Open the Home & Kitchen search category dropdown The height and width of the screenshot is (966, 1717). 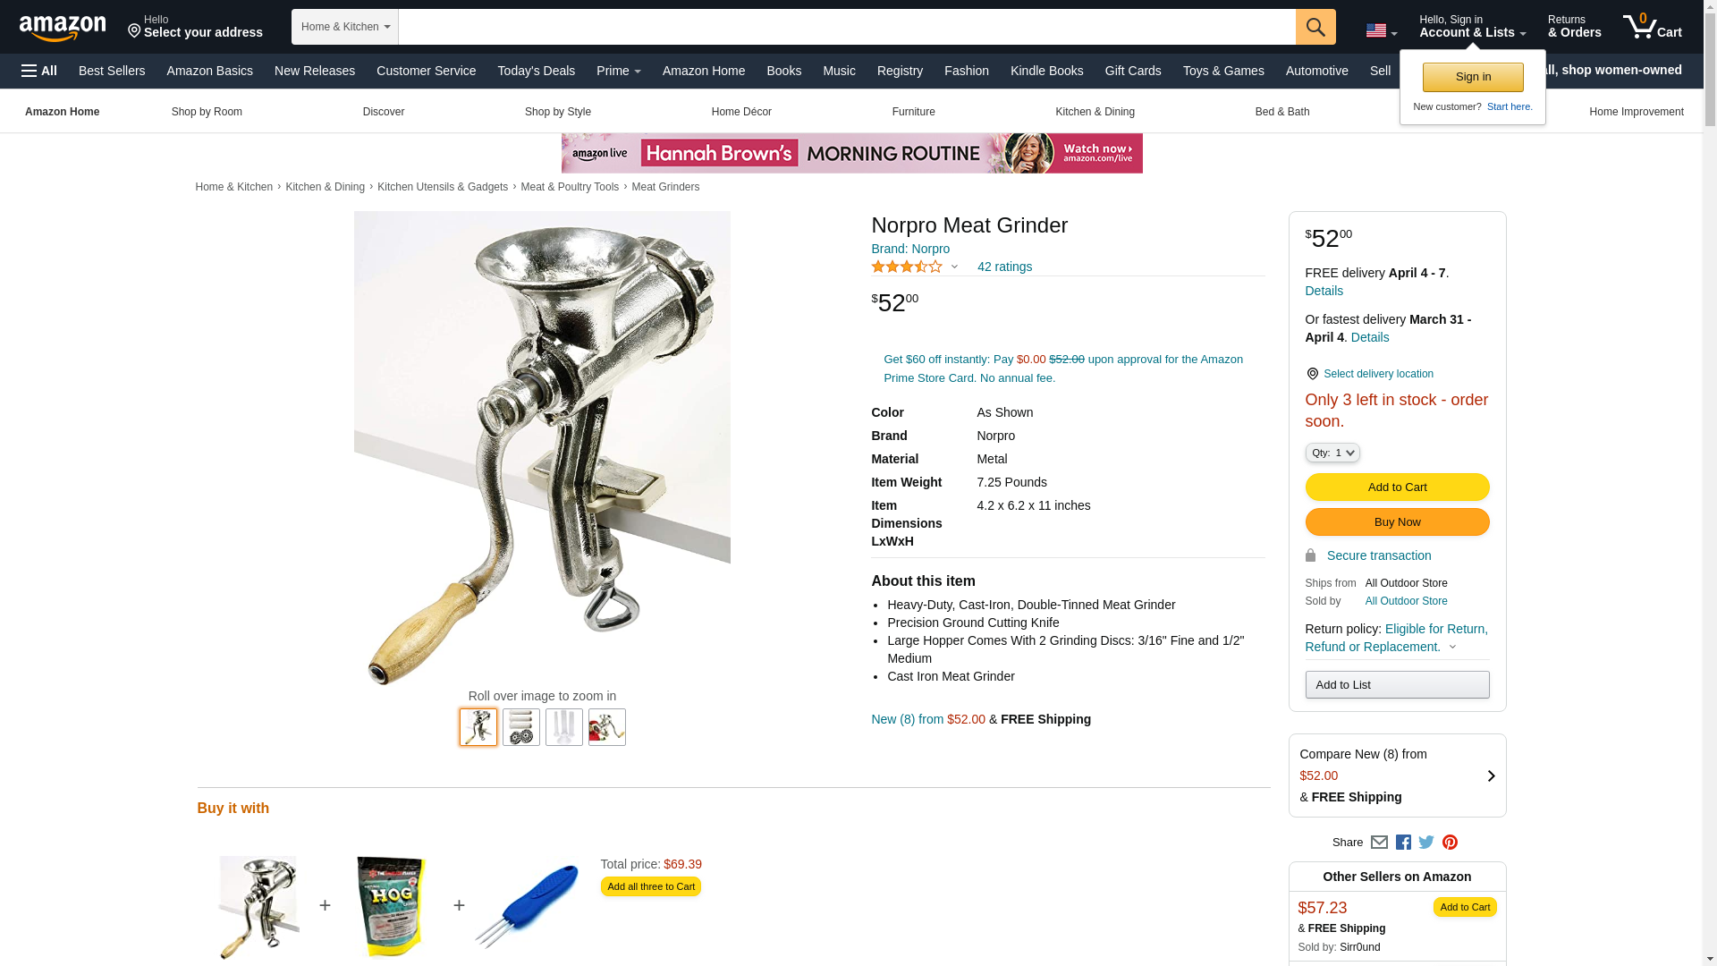(345, 27)
